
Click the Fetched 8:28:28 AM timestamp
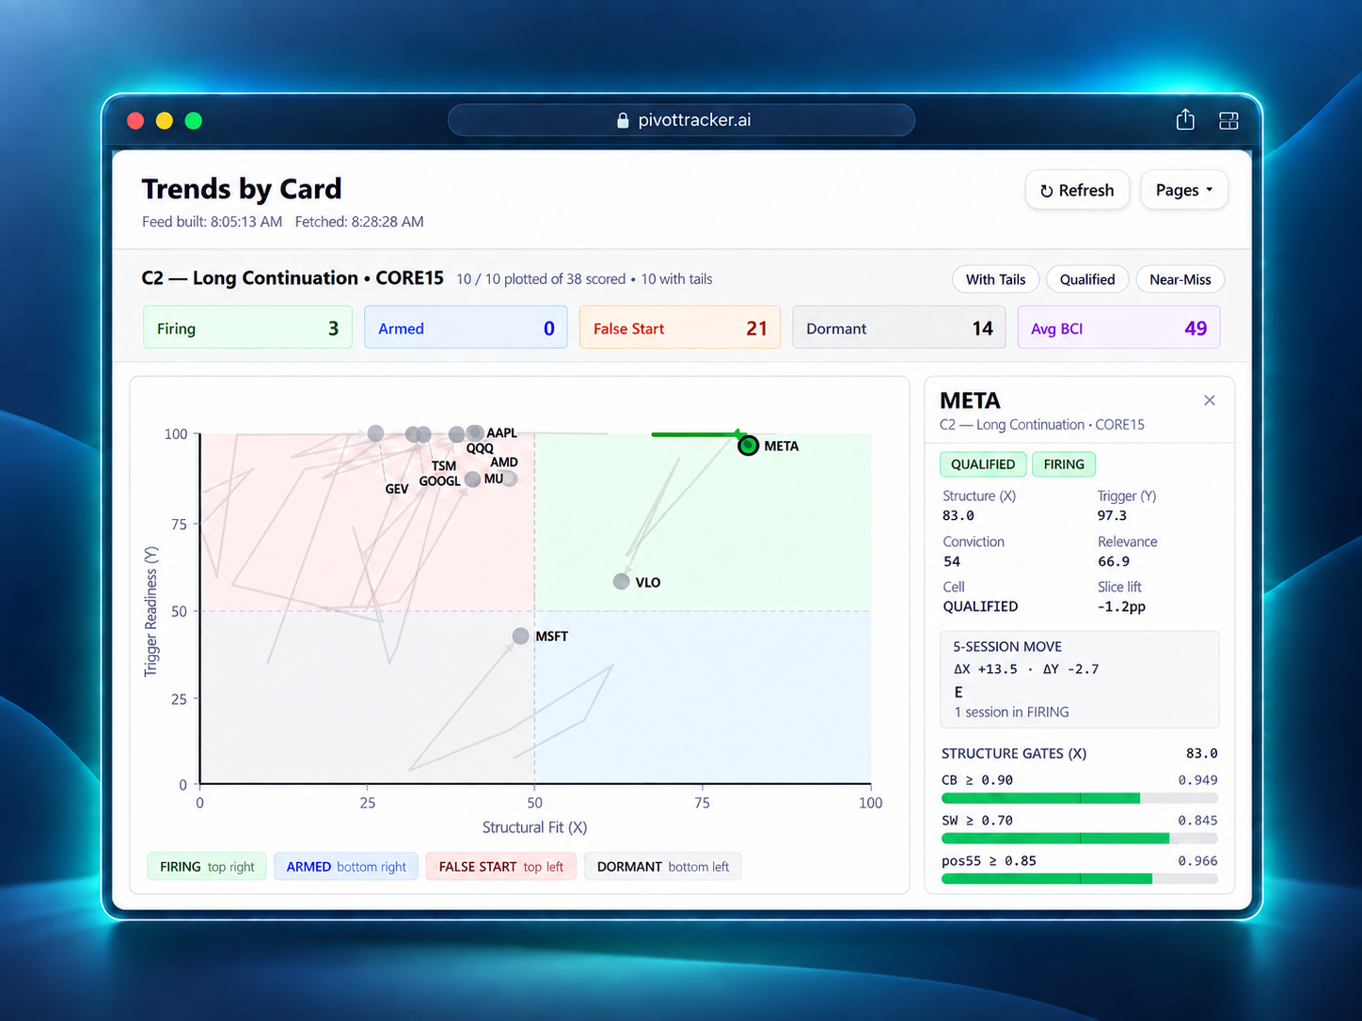coord(359,222)
